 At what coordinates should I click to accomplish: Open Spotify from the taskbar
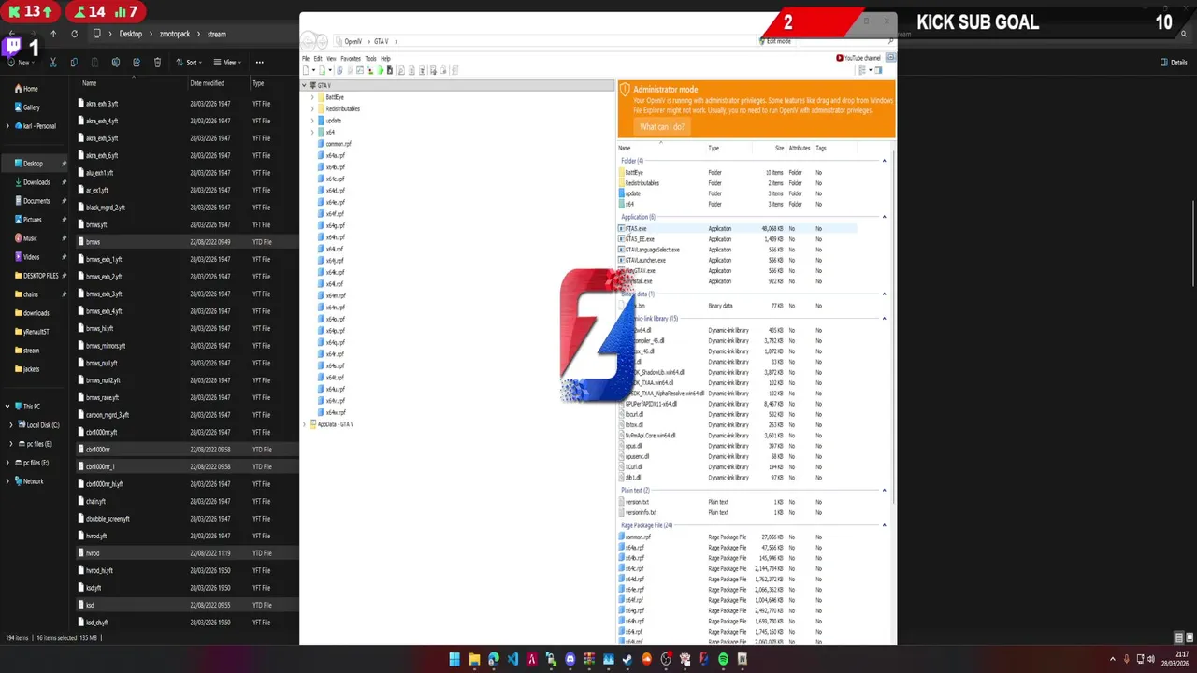click(x=723, y=659)
